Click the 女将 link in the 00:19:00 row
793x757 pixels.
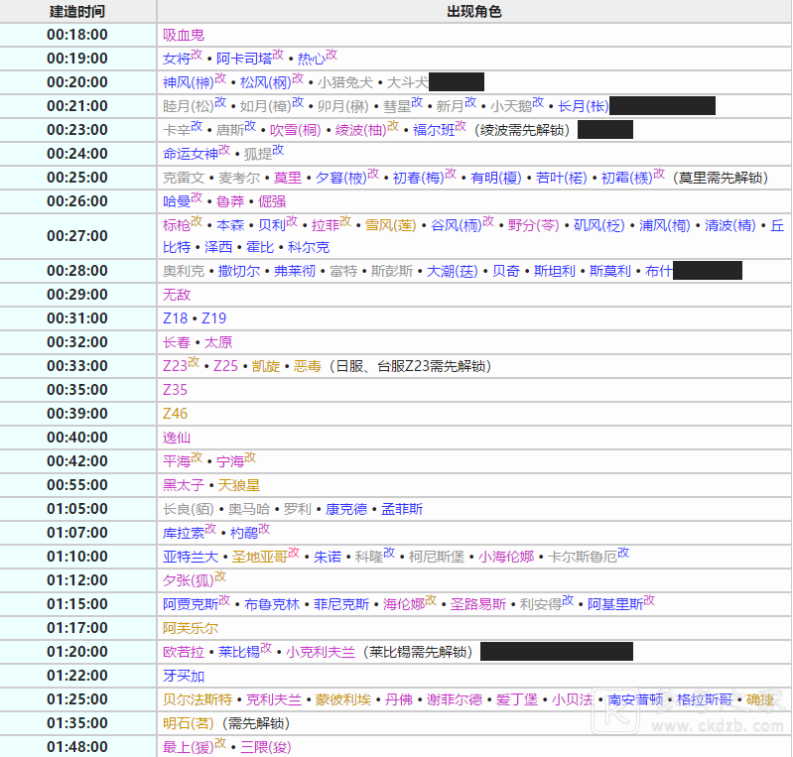pyautogui.click(x=177, y=59)
